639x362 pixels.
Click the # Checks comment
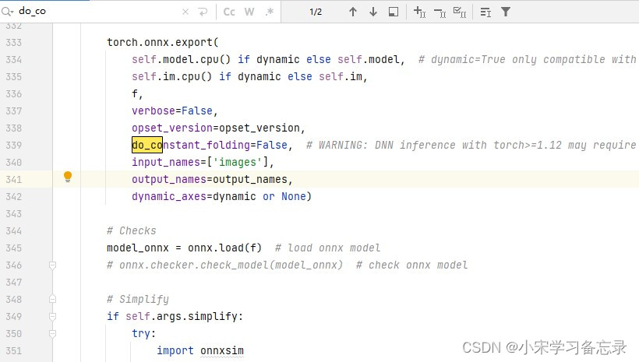[131, 231]
